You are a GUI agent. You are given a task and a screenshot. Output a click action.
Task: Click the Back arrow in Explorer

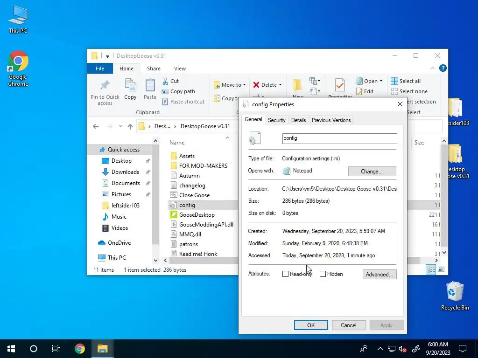pyautogui.click(x=96, y=126)
